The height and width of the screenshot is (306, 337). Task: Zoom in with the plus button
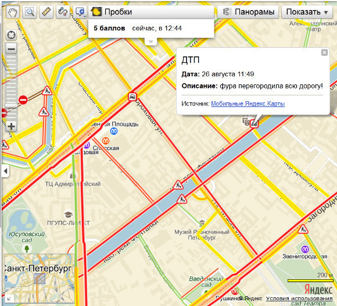pyautogui.click(x=11, y=126)
